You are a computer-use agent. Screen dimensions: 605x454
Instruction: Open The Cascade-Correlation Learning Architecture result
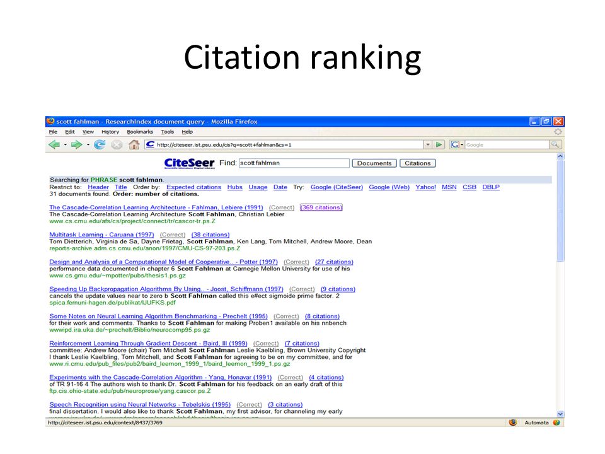(156, 207)
